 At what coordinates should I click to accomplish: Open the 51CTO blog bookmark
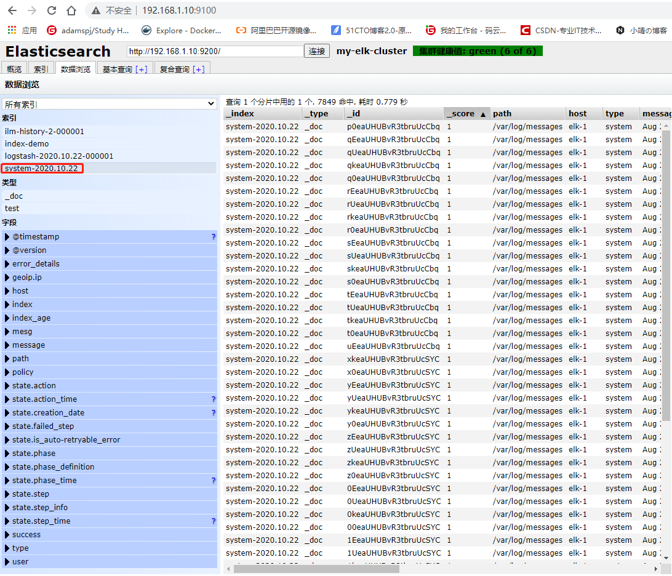(x=371, y=30)
